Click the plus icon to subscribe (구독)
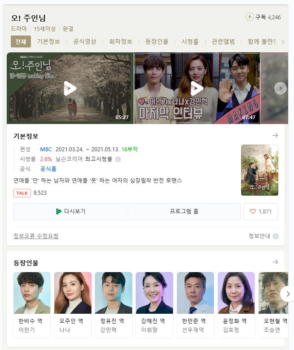The image size is (294, 350). pos(249,17)
